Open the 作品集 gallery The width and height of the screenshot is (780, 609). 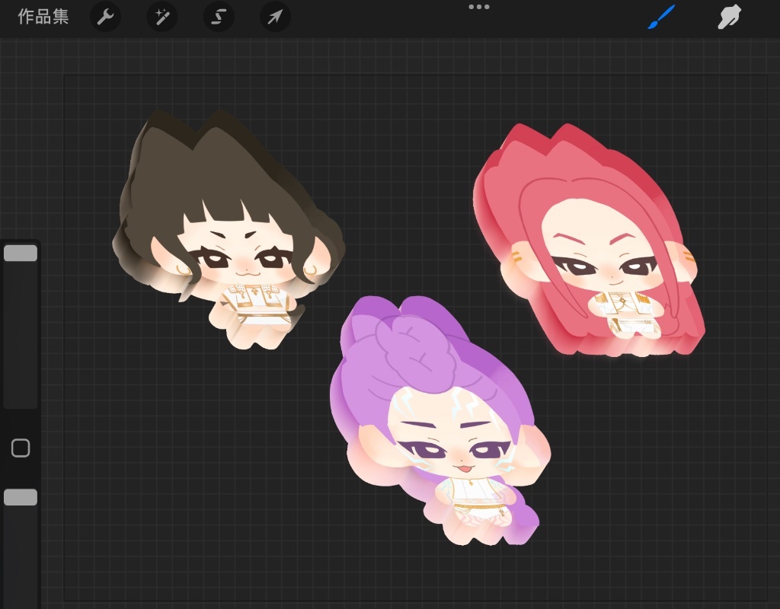[43, 17]
